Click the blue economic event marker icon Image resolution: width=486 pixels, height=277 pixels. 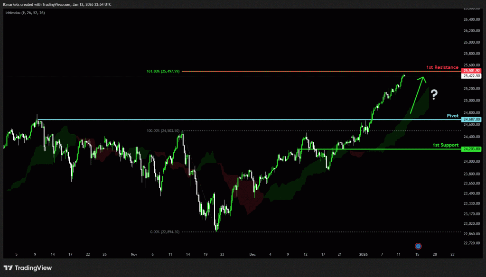tap(418, 246)
